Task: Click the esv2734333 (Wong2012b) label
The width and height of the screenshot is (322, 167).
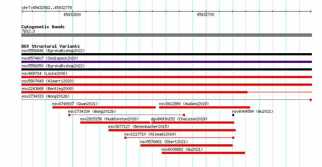Action: 46,96
